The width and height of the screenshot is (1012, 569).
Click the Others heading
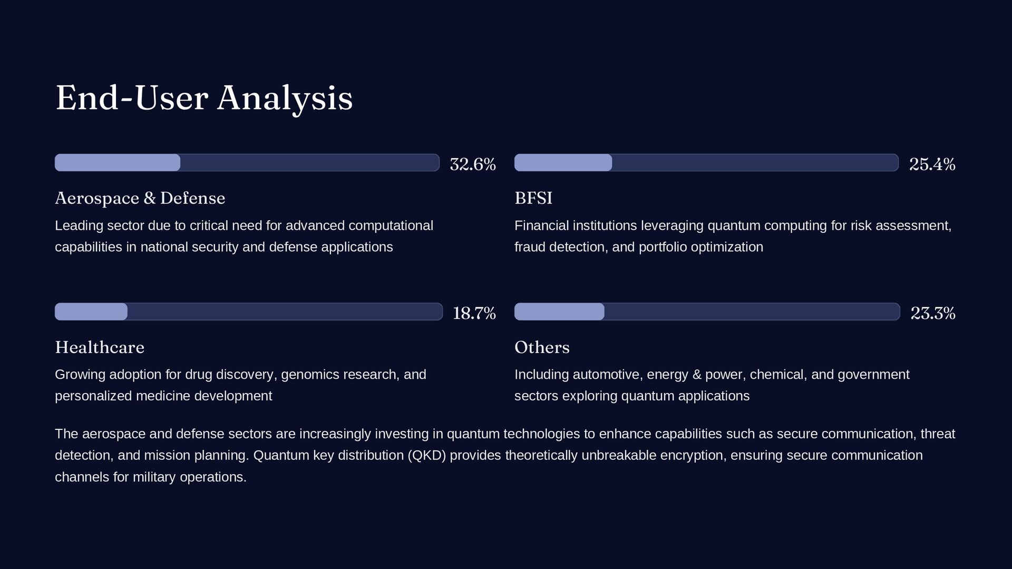click(x=542, y=347)
